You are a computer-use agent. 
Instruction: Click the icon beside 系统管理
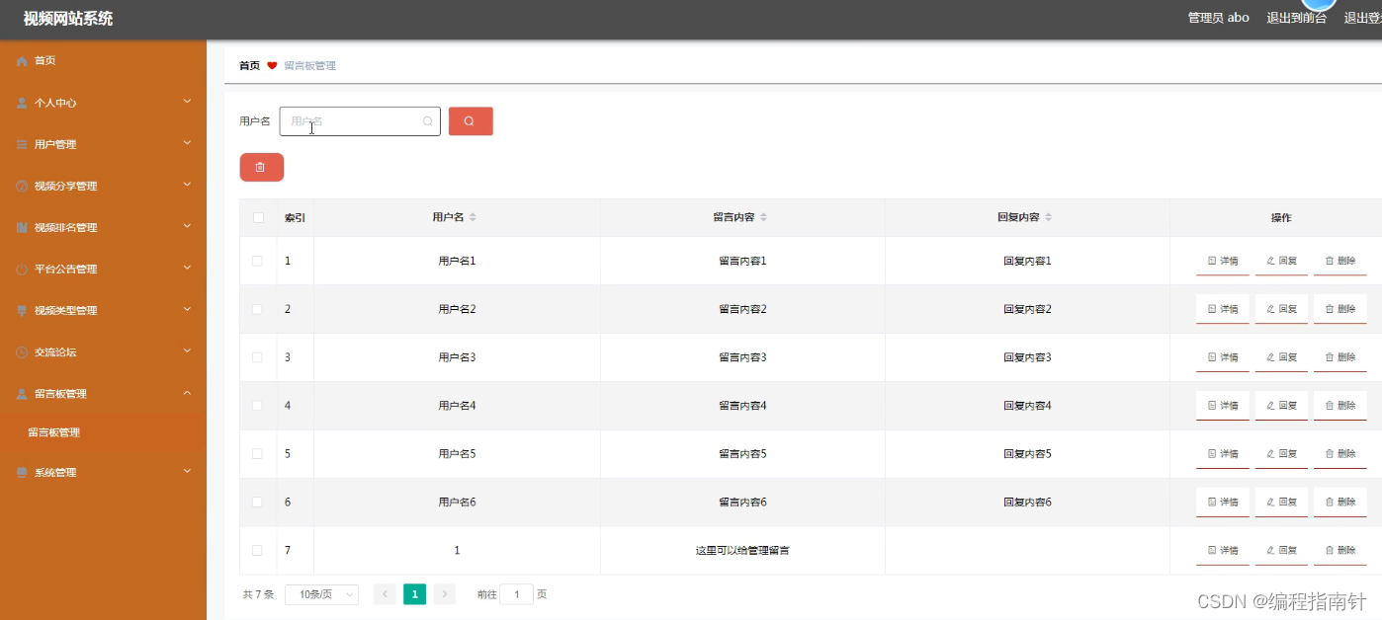[x=22, y=472]
